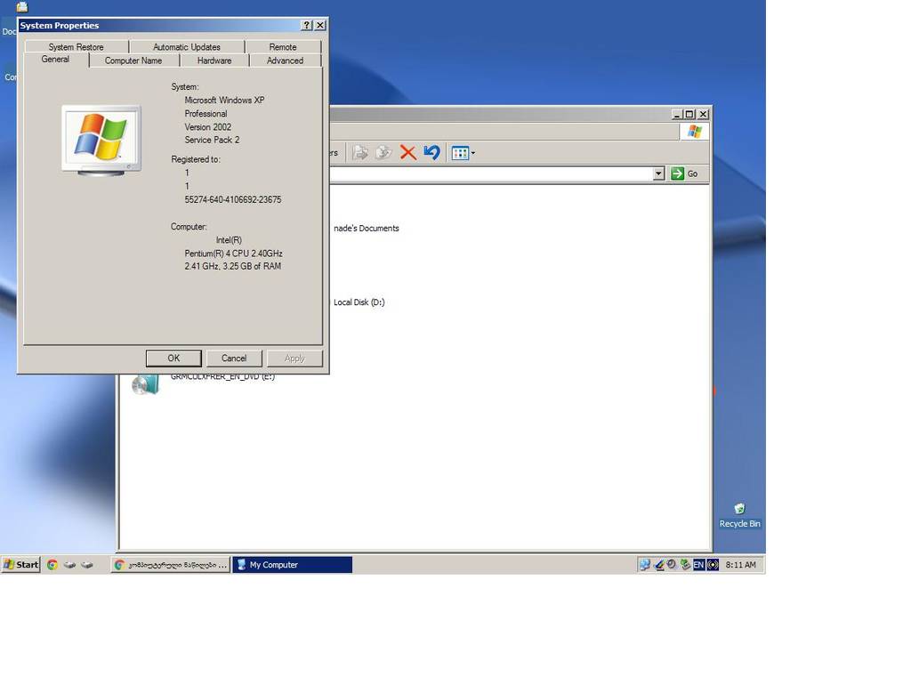The width and height of the screenshot is (911, 693).
Task: Minimize the My Computer window
Action: coord(677,115)
